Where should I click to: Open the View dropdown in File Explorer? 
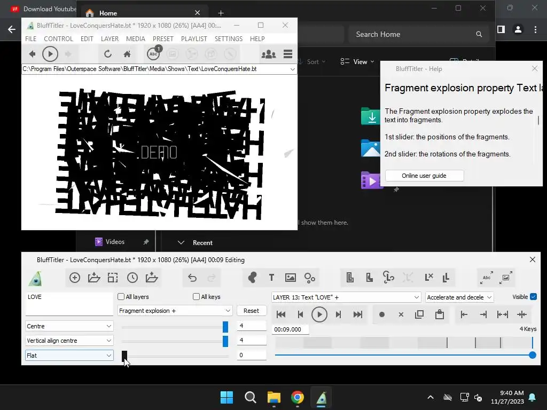click(x=357, y=62)
